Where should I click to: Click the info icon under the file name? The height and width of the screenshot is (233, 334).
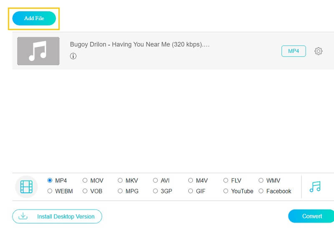coord(73,56)
